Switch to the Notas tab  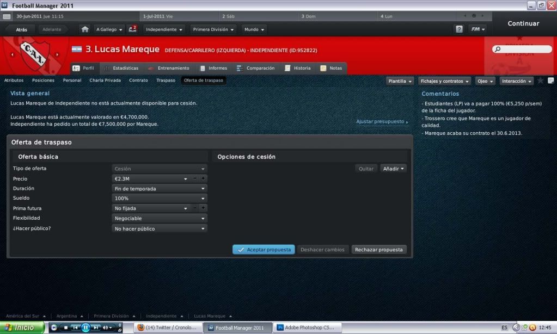(332, 68)
